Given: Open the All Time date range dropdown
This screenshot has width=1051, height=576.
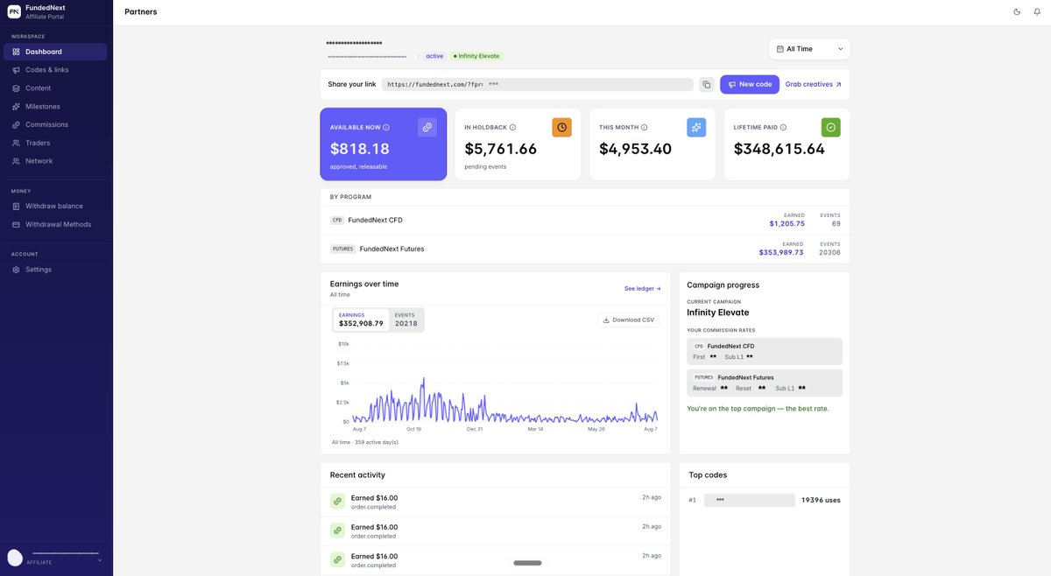Looking at the screenshot, I should coord(809,49).
